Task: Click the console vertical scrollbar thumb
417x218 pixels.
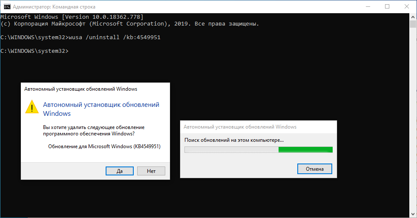Action: (x=413, y=24)
